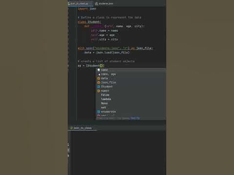
Task: Place cursor on 'class Student:' line
Action: (89, 22)
